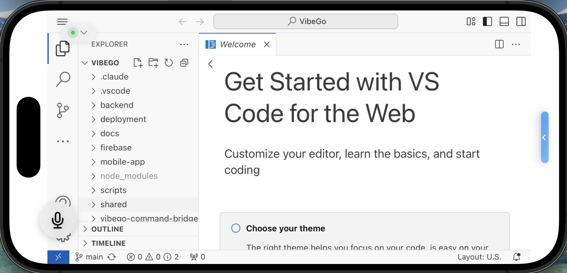This screenshot has width=567, height=273.
Task: Synchronize changes icon in status bar
Action: (112, 257)
